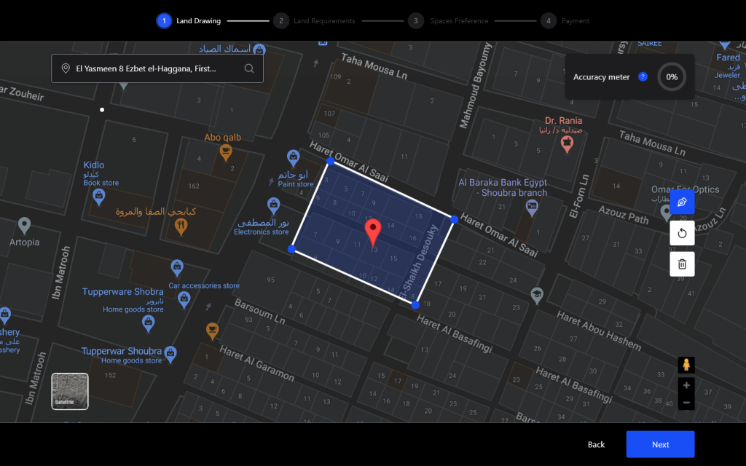The height and width of the screenshot is (466, 746).
Task: Go to Payment step
Action: (548, 21)
